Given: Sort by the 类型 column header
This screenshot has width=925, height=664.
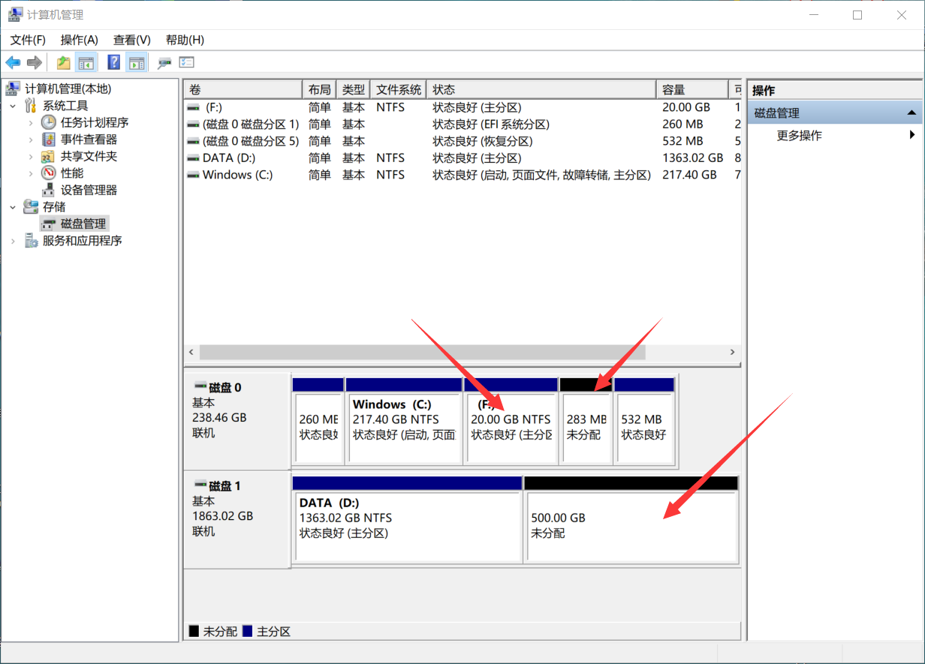Looking at the screenshot, I should pyautogui.click(x=353, y=89).
